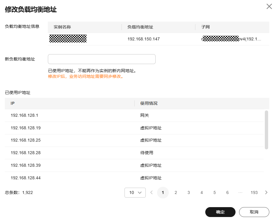The height and width of the screenshot is (220, 278).
Task: Select page 4 in pagination
Action: point(202,193)
